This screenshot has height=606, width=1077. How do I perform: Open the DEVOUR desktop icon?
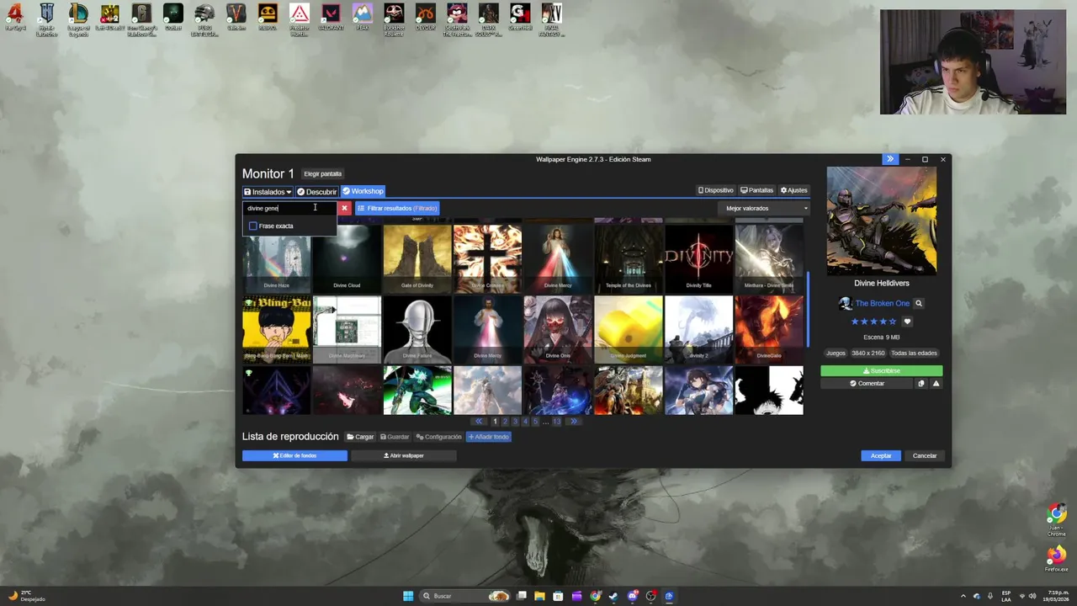[x=426, y=18]
